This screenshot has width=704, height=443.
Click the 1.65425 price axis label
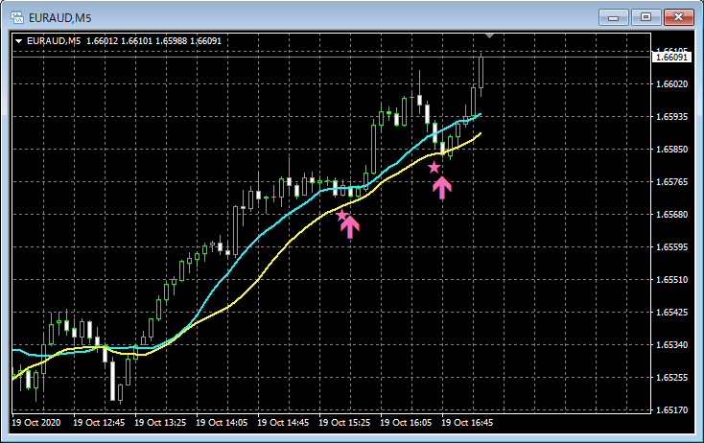[671, 313]
